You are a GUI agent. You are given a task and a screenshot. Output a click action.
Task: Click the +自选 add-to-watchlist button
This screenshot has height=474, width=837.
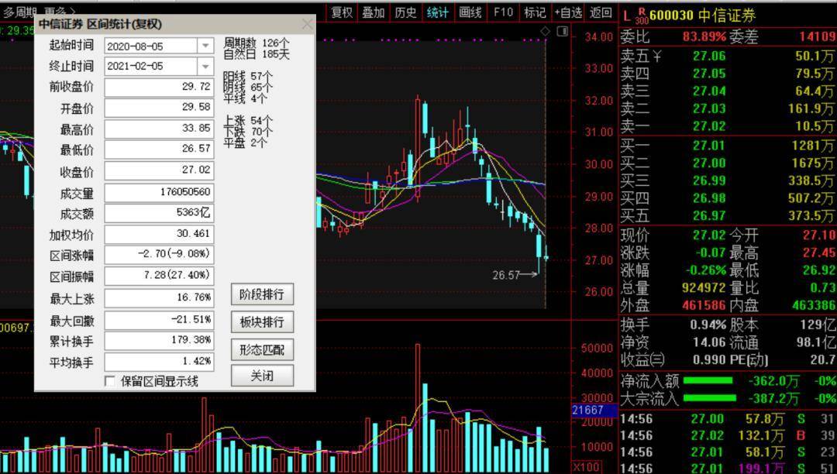pos(568,12)
